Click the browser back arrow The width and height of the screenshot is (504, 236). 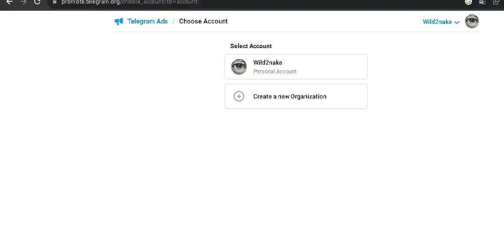[9, 2]
